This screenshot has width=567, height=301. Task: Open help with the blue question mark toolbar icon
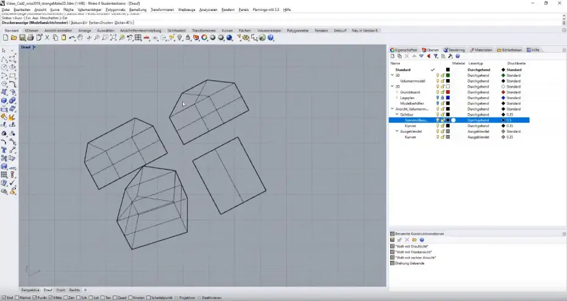[x=271, y=38]
